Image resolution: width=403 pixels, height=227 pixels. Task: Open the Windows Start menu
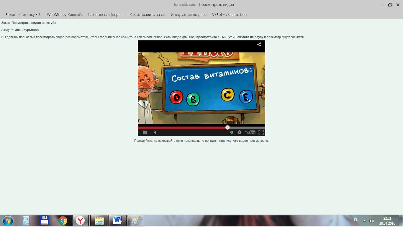coord(8,221)
